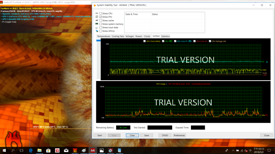The image size is (275, 154).
Task: Open the Mail app from the taskbar
Action: tap(66, 150)
